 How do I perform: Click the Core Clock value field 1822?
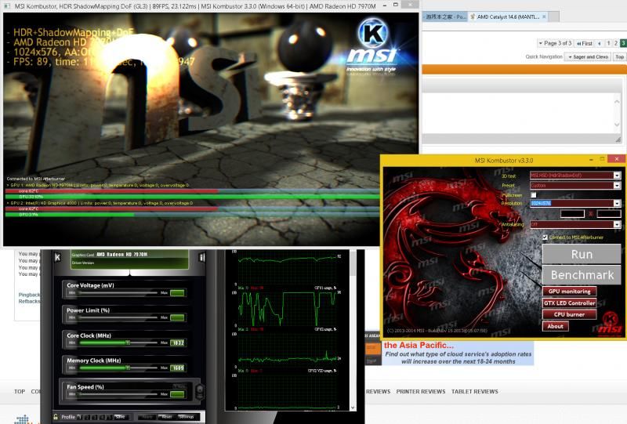(x=178, y=342)
